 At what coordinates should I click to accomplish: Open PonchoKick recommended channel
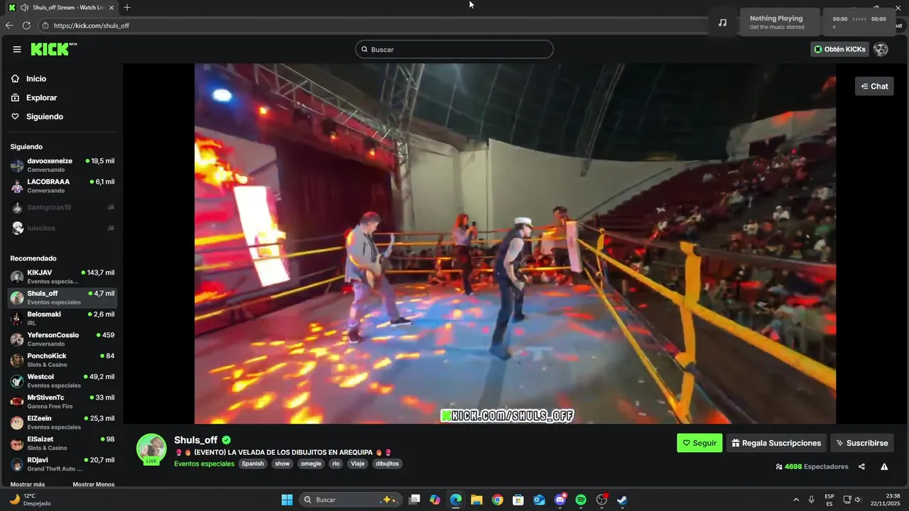tap(62, 360)
